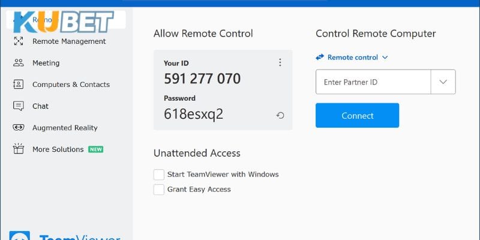Click the More Solutions gift icon
The height and width of the screenshot is (240, 480).
coord(19,149)
